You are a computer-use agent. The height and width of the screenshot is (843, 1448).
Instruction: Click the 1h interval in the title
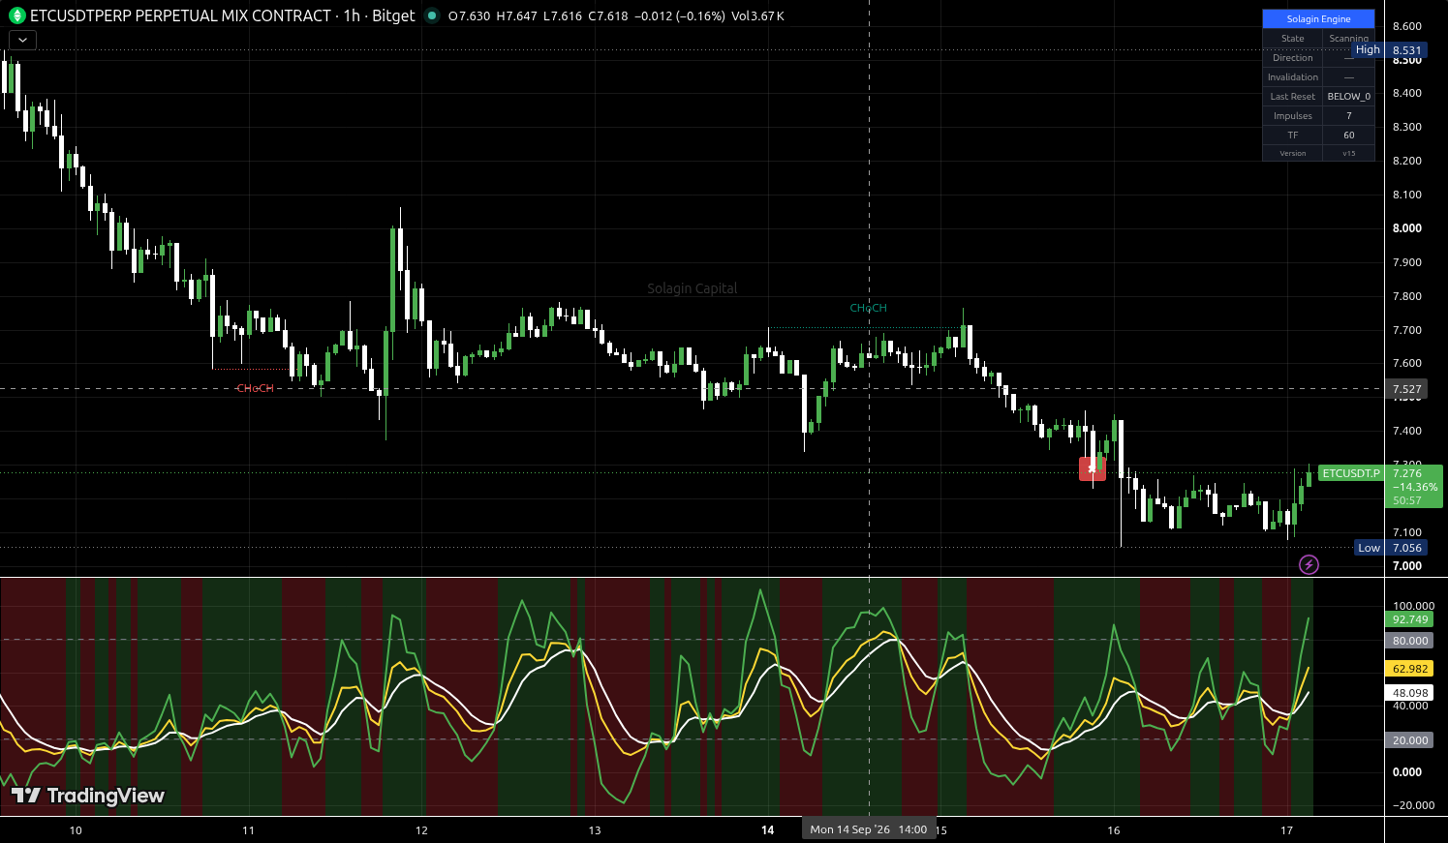click(x=352, y=15)
